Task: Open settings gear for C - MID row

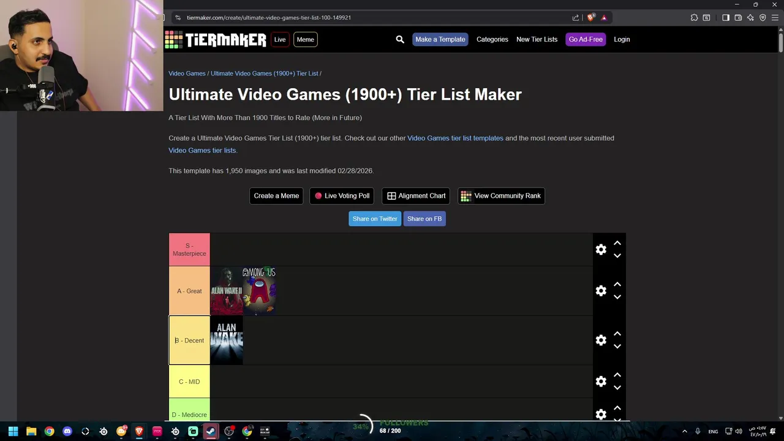Action: point(601,382)
